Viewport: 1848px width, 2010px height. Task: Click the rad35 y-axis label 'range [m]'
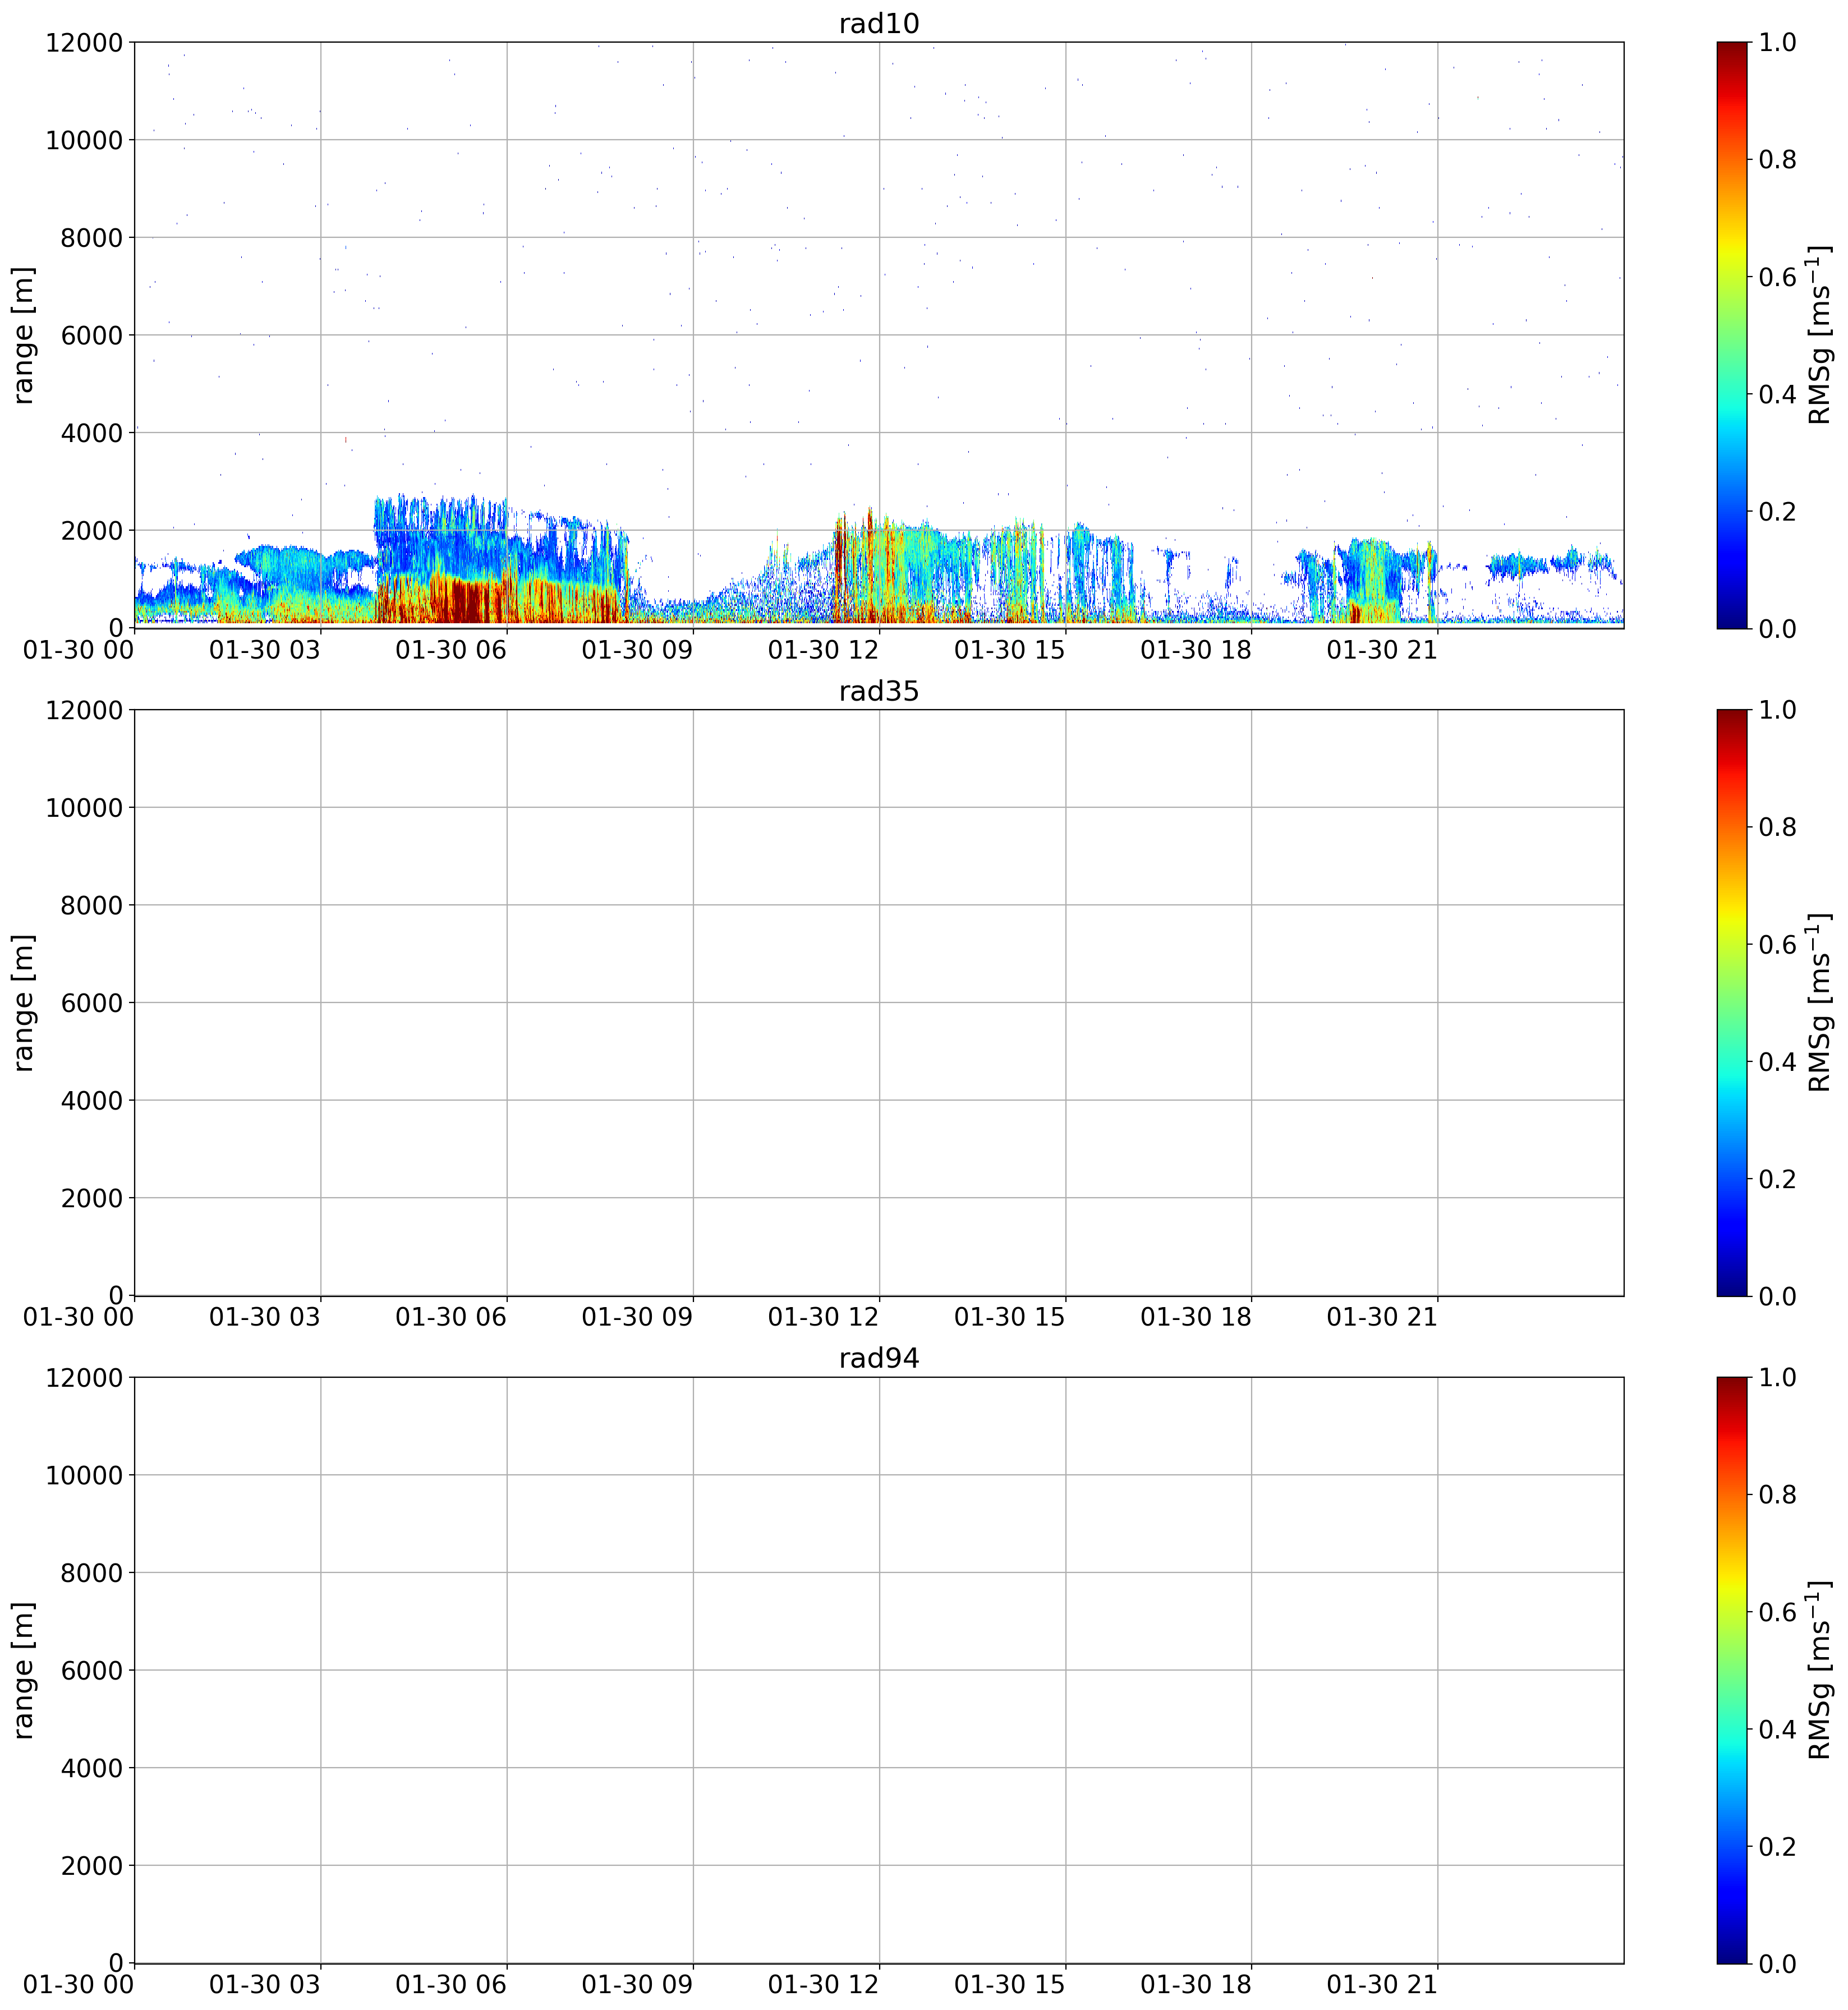tap(24, 1002)
